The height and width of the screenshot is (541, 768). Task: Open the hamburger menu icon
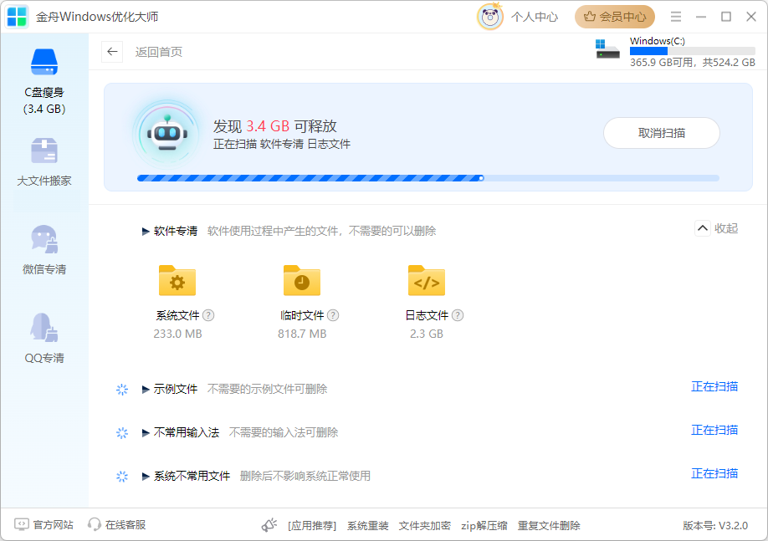coord(676,17)
